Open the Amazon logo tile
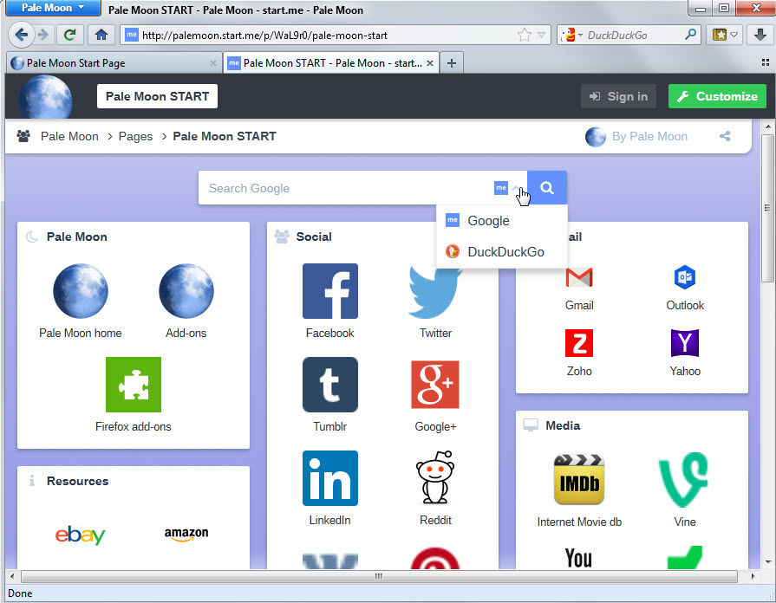 (186, 534)
